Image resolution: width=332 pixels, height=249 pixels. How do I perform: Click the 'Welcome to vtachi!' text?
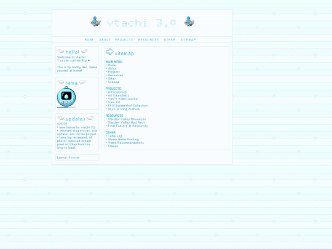point(71,57)
